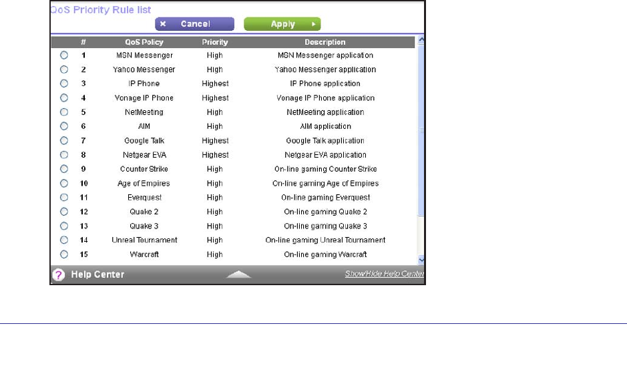Click the scrollbar down arrow

(421, 260)
